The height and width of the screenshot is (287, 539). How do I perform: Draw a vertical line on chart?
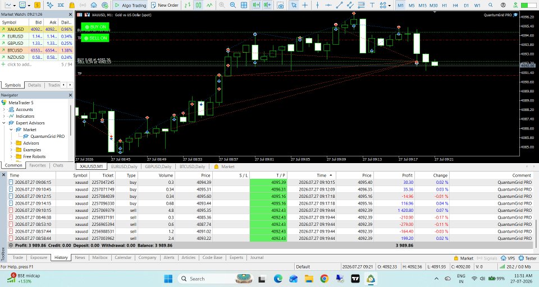(317, 5)
